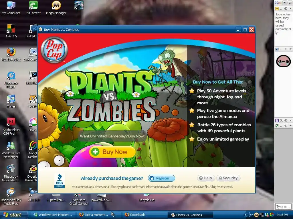Screen dimensions: 293x219
Task: Select the Picasa desktop icon
Action: click(33, 125)
